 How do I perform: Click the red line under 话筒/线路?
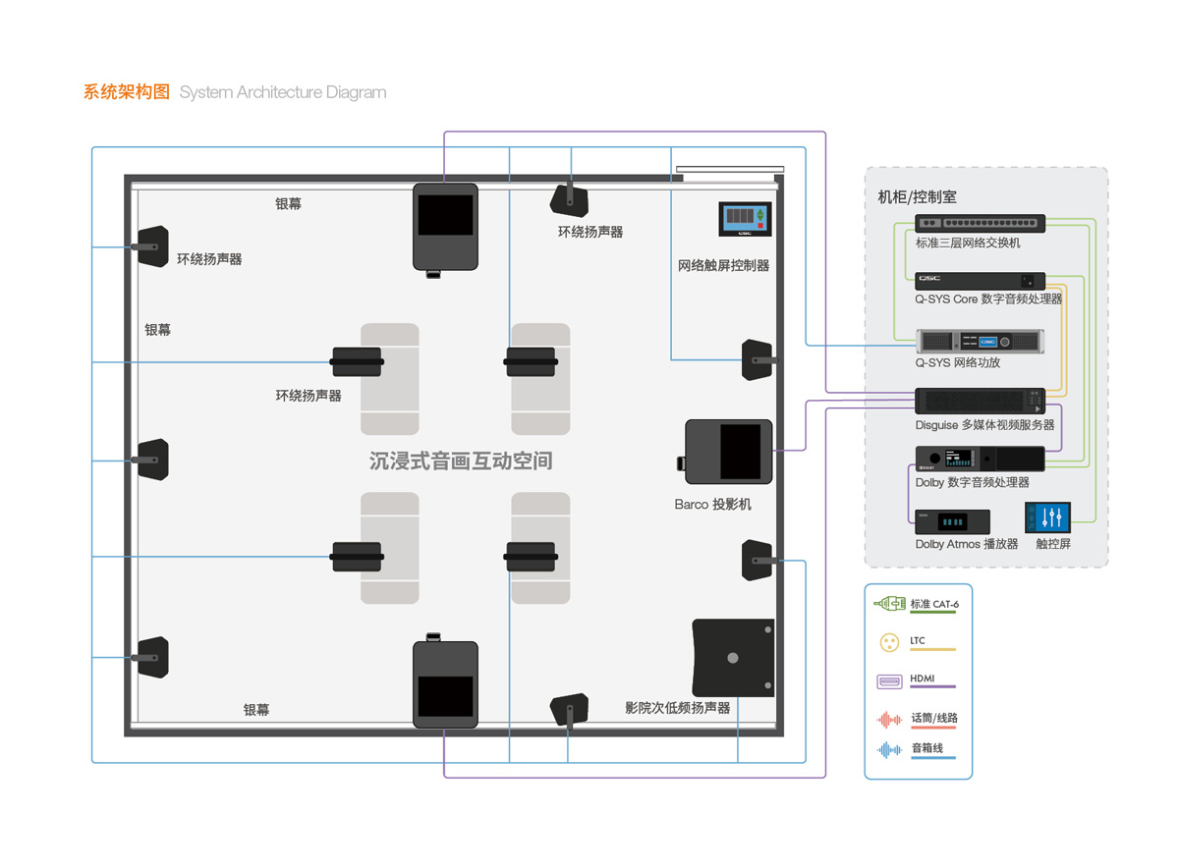point(933,729)
